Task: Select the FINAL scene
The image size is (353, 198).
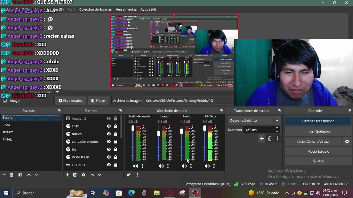Action: [31, 139]
